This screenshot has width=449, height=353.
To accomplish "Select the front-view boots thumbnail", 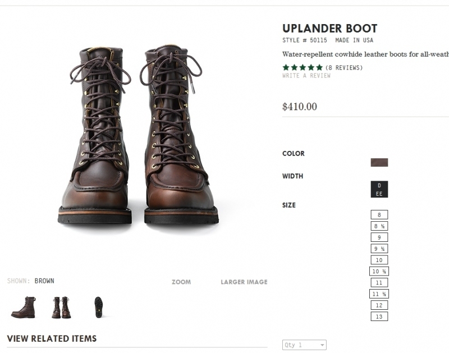I will point(61,307).
